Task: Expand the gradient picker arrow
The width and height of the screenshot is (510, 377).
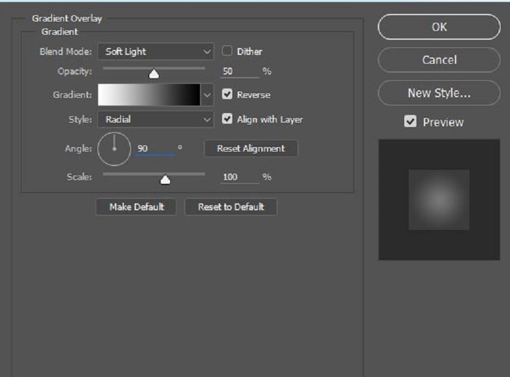Action: [207, 95]
